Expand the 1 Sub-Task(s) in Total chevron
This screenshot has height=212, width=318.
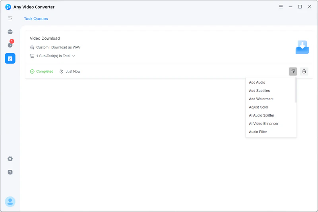point(74,56)
